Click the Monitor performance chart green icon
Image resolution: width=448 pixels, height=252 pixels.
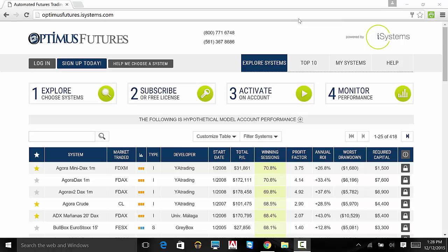(403, 94)
